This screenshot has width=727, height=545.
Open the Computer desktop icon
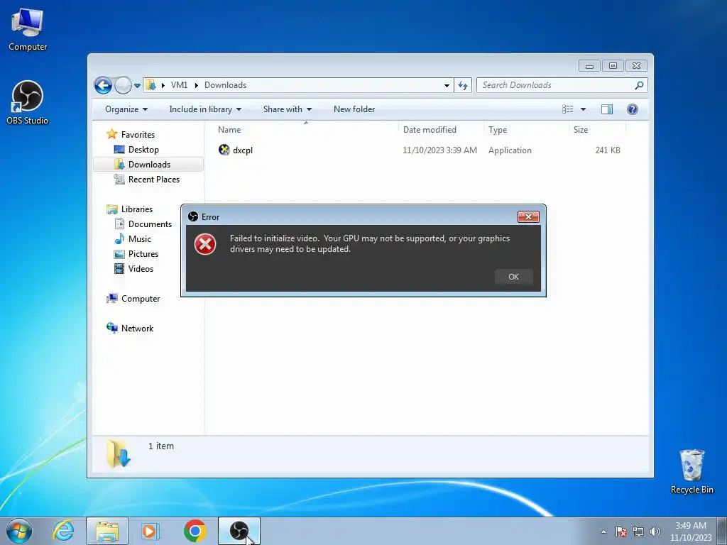[28, 30]
